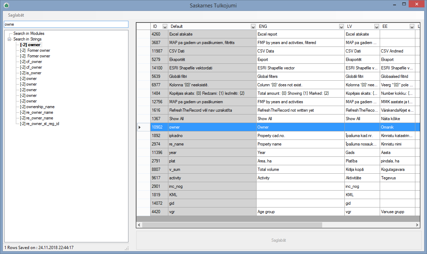
Task: Open the Default column filter dropdown
Action: [x=253, y=26]
